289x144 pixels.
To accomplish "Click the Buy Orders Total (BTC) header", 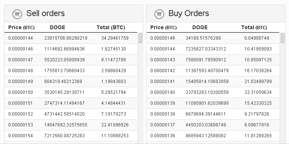I will (254, 28).
